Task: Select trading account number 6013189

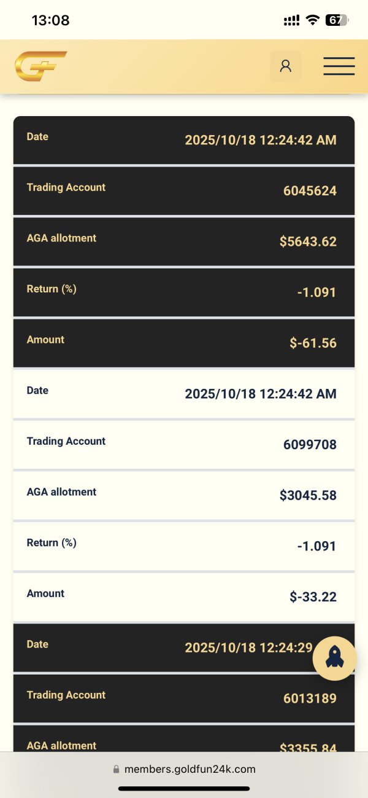Action: coord(310,698)
